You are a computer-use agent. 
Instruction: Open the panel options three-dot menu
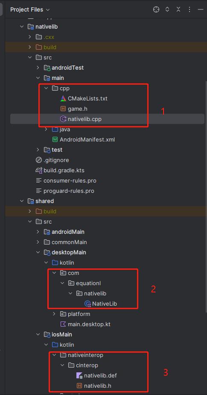coord(190,9)
